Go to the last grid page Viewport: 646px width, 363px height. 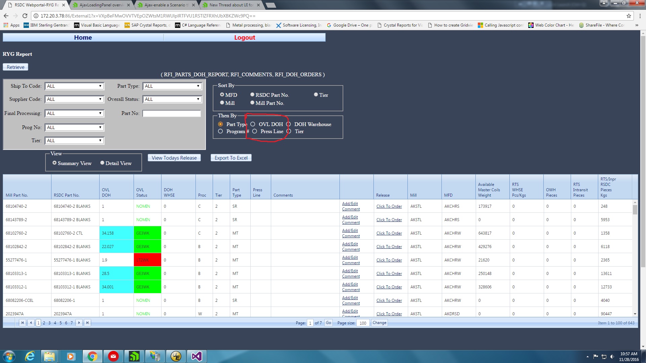(87, 323)
